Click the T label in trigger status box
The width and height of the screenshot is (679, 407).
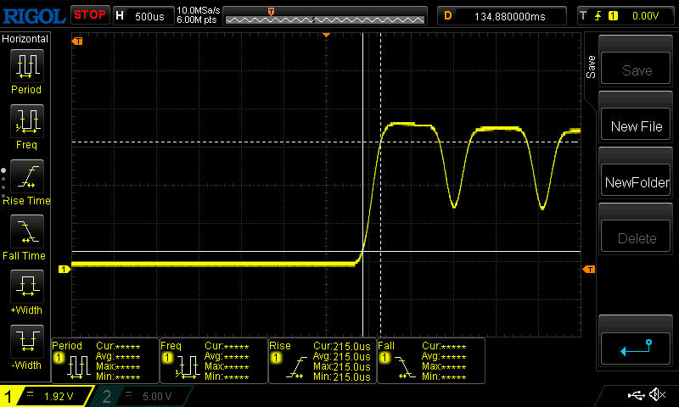[x=583, y=16]
